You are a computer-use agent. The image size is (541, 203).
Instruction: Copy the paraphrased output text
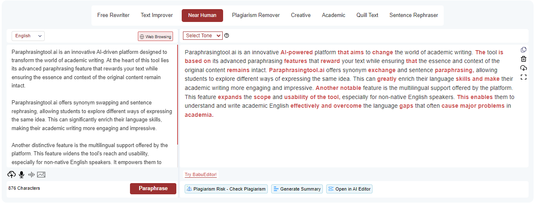(523, 50)
